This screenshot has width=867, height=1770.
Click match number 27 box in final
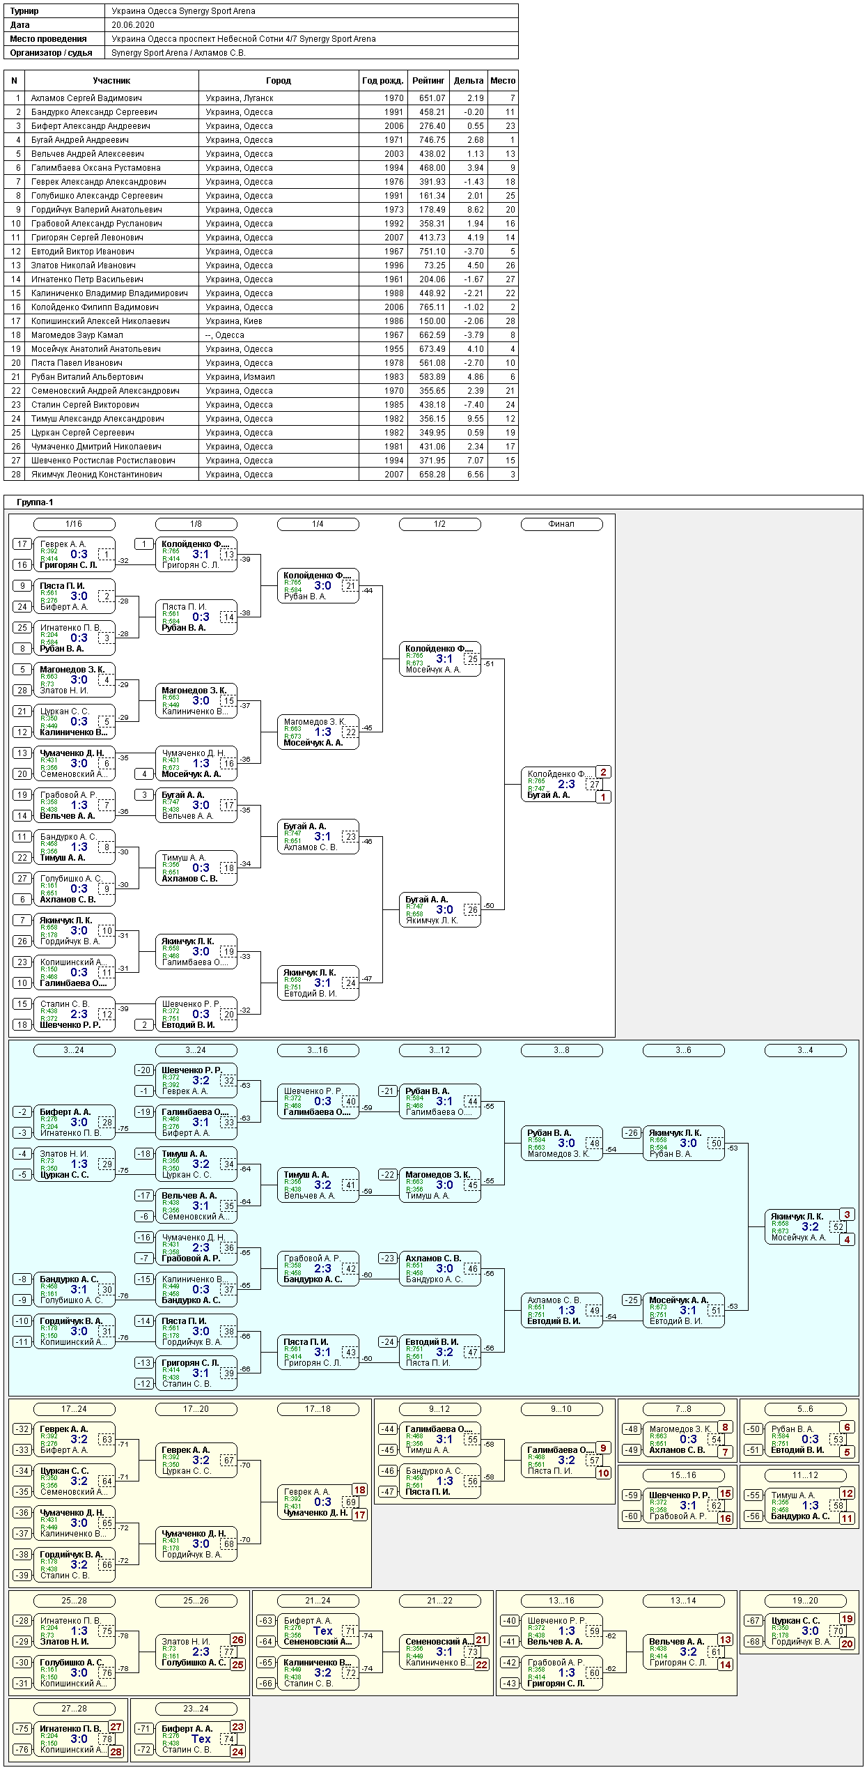pyautogui.click(x=594, y=784)
